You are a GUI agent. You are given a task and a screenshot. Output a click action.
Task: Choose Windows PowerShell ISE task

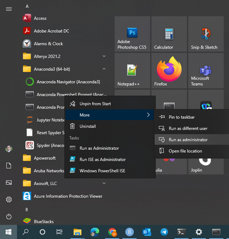click(109, 171)
